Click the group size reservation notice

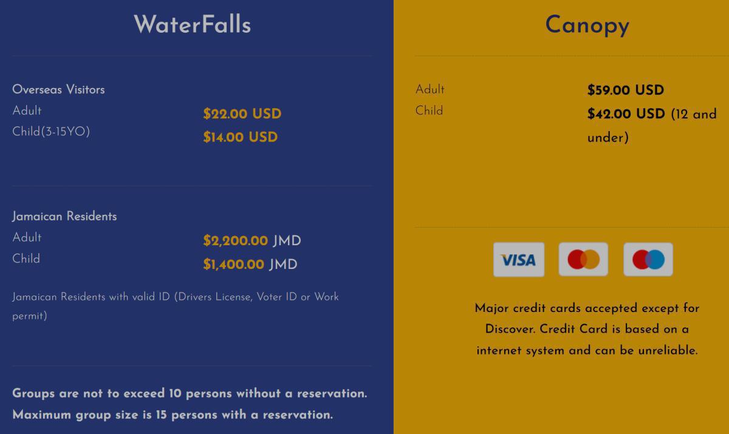point(190,404)
